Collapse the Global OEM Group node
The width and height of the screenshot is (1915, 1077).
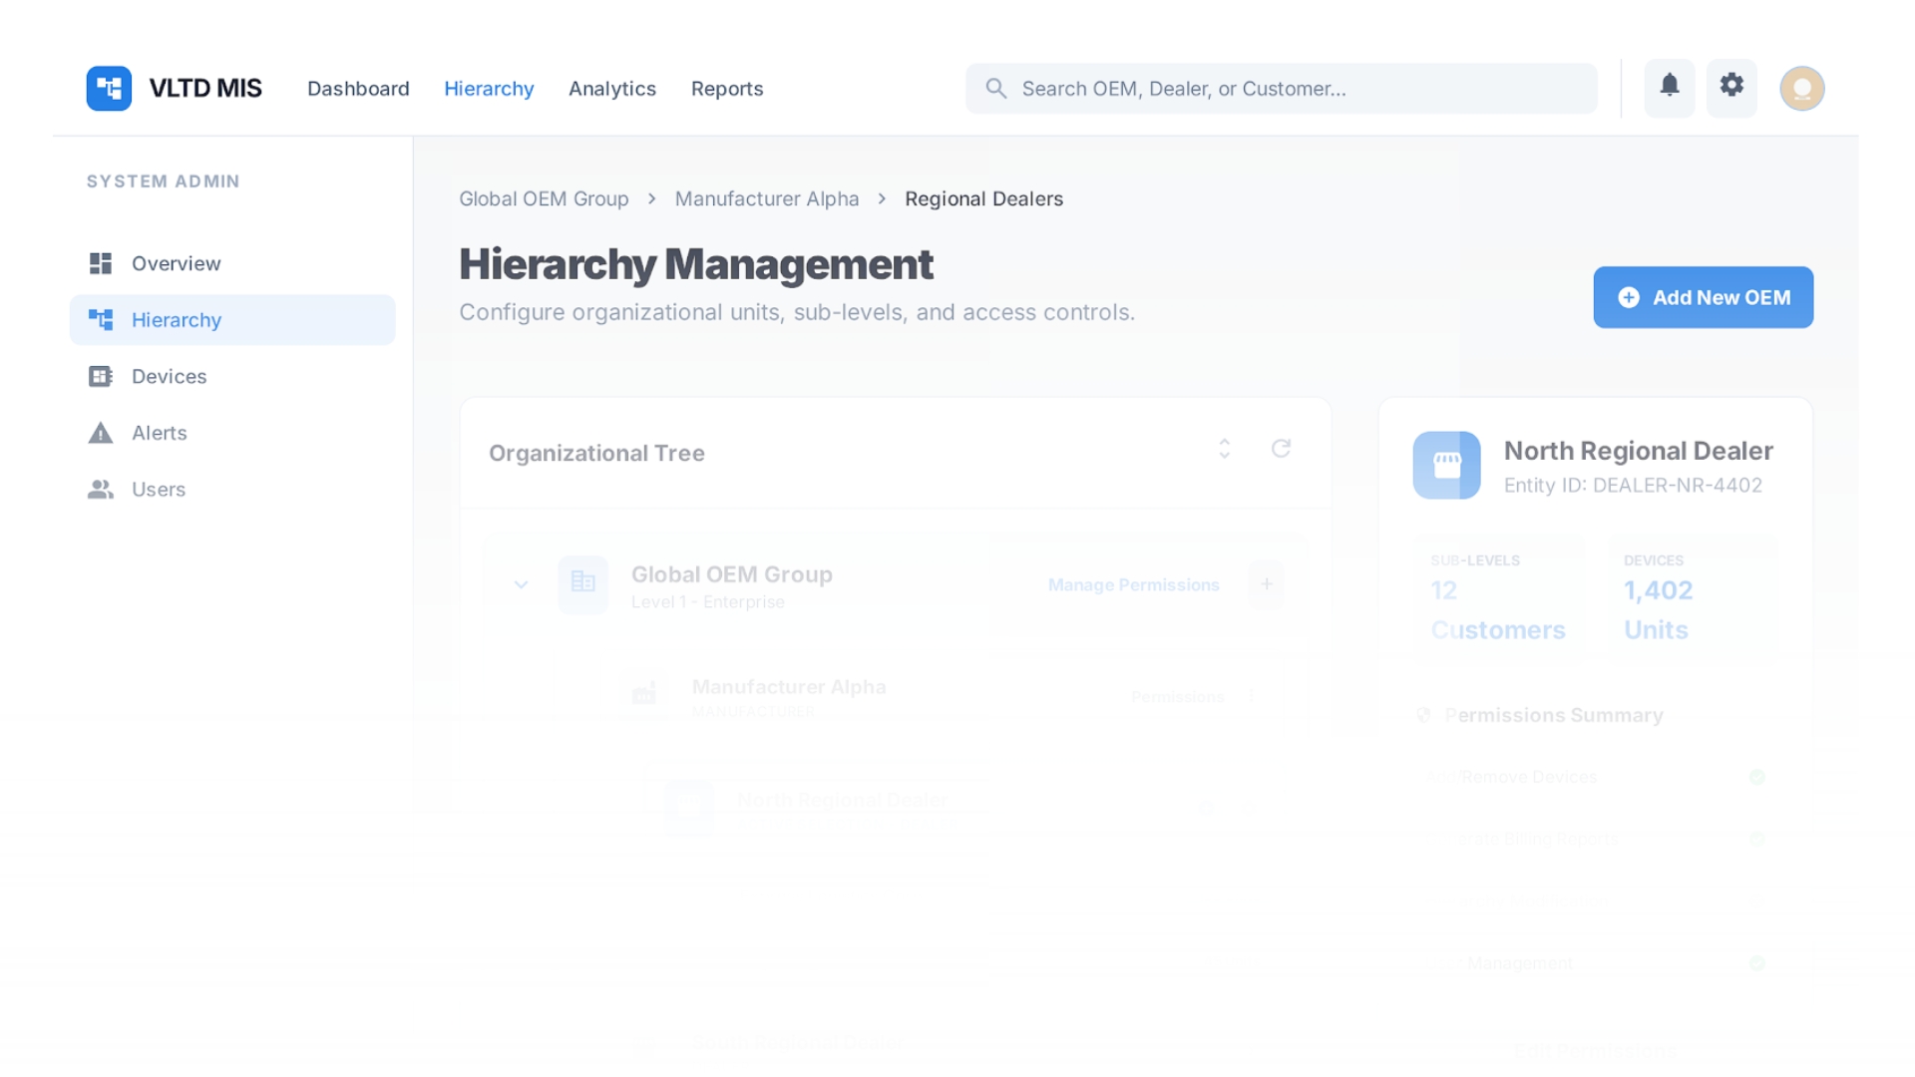point(521,584)
